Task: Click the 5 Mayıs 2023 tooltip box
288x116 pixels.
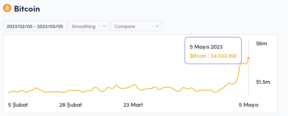Action: click(x=213, y=51)
